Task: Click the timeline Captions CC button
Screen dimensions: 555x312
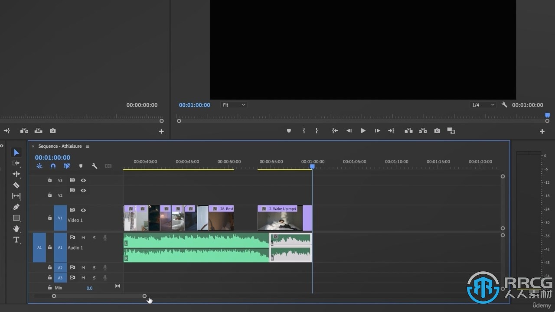Action: click(108, 166)
